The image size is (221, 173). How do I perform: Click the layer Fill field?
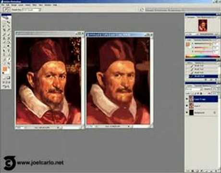click(214, 93)
